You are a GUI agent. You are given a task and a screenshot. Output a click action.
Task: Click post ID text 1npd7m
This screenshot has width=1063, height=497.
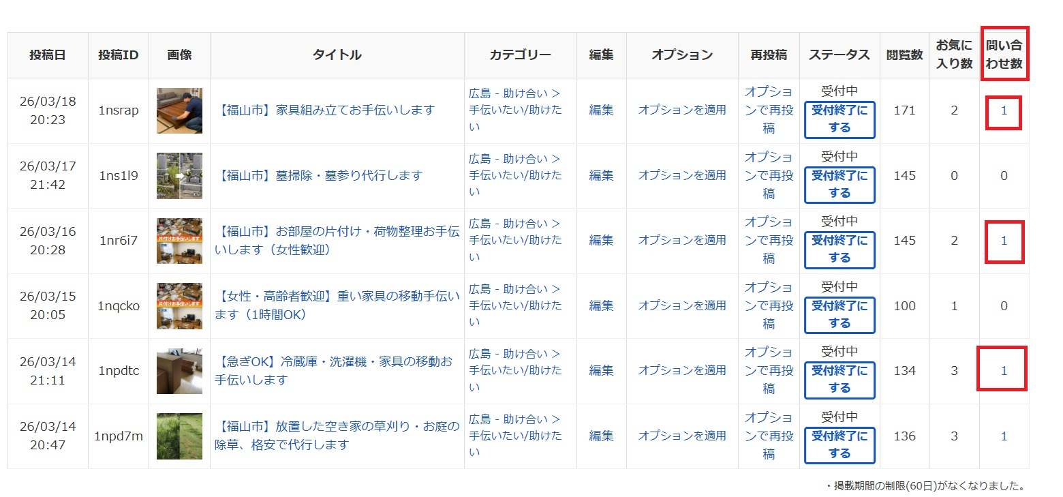(119, 436)
